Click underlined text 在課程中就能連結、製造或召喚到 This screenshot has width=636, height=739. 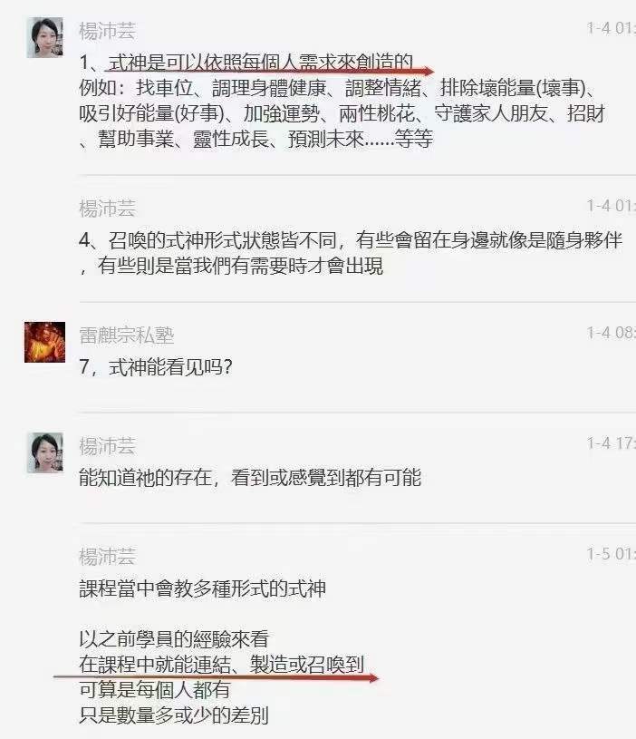tap(221, 665)
